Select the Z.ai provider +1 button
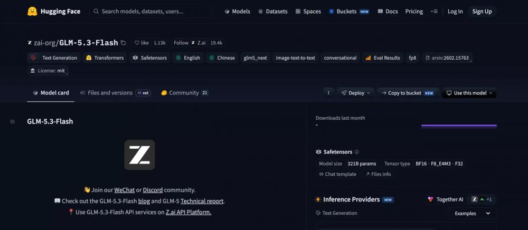 pyautogui.click(x=482, y=199)
